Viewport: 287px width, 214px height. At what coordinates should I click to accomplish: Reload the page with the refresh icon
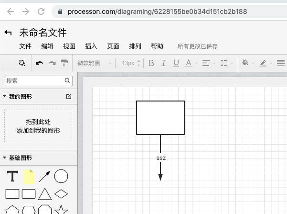coord(41,11)
